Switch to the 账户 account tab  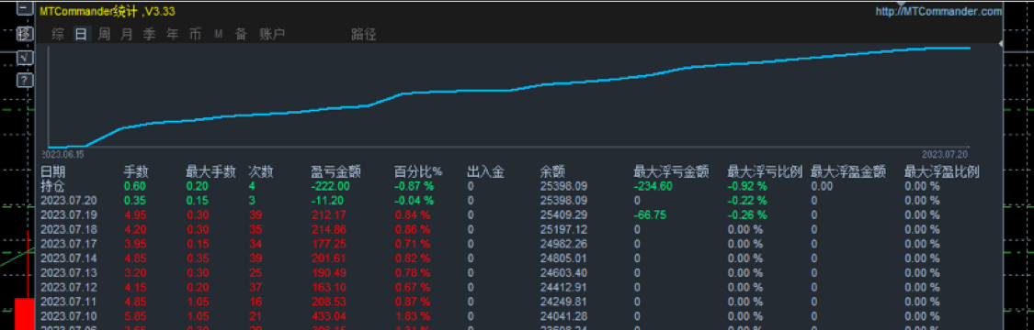click(272, 34)
